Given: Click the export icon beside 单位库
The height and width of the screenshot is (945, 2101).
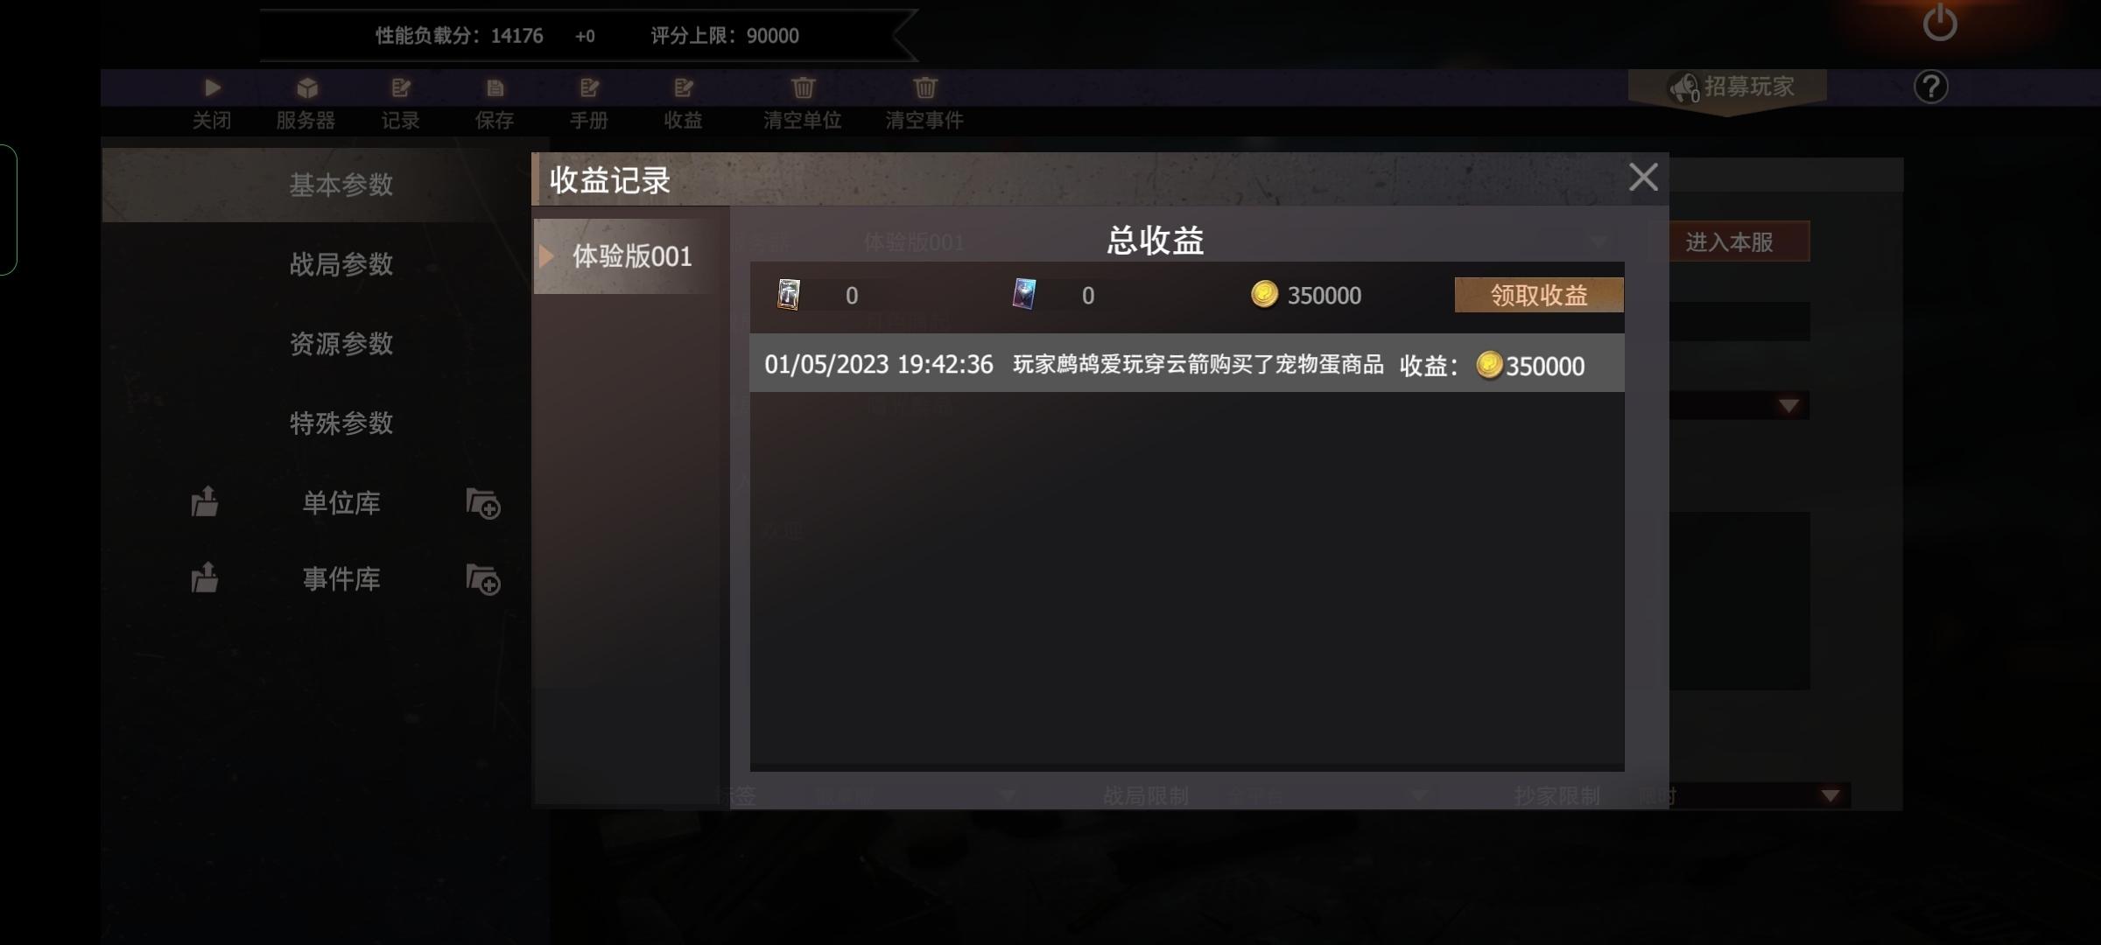Looking at the screenshot, I should [x=205, y=501].
